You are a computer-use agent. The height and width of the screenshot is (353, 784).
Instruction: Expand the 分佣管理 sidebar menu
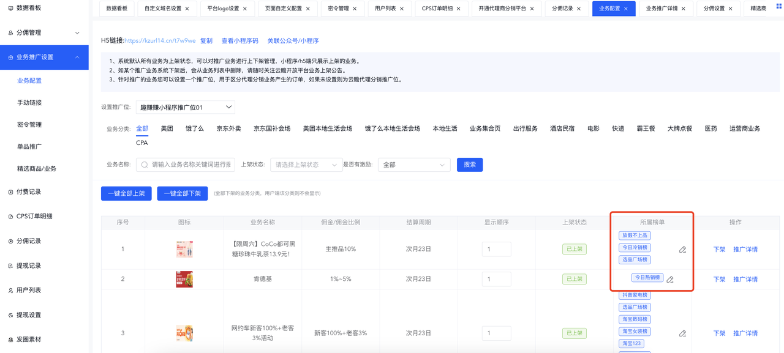(77, 32)
